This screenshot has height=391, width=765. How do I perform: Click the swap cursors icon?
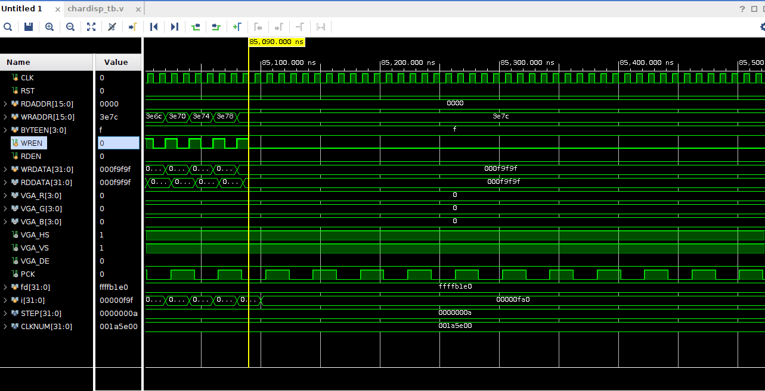[321, 27]
